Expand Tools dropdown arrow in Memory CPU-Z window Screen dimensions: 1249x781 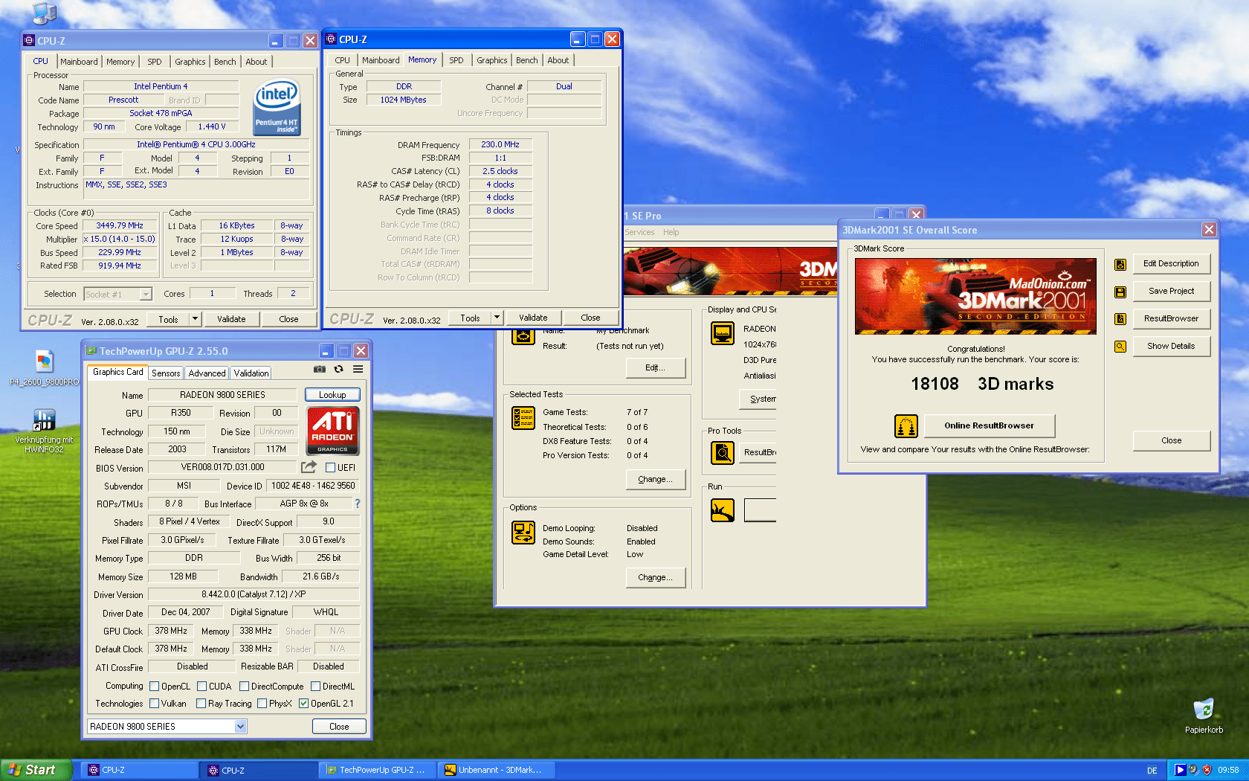click(x=497, y=318)
